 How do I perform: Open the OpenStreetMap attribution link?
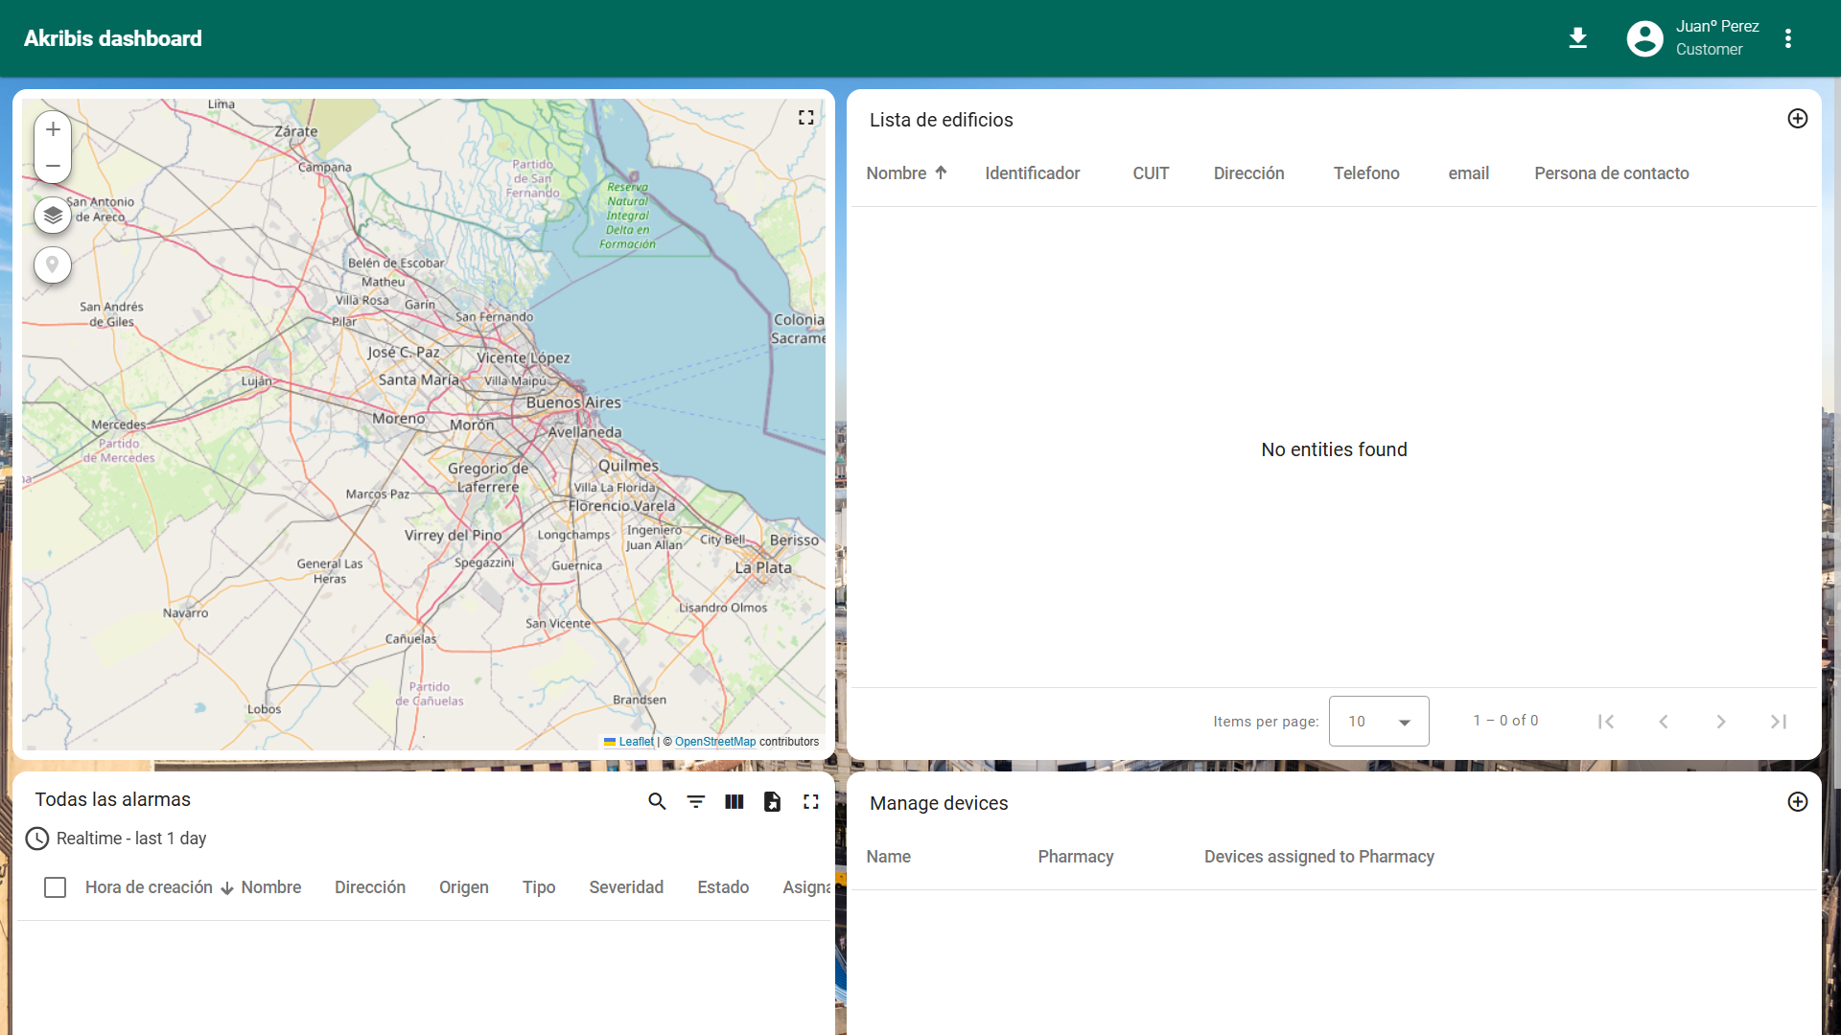click(714, 742)
